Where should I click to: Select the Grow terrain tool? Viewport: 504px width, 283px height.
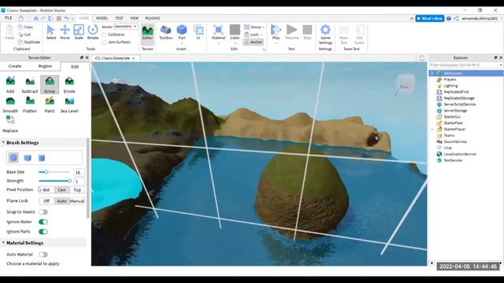point(50,85)
